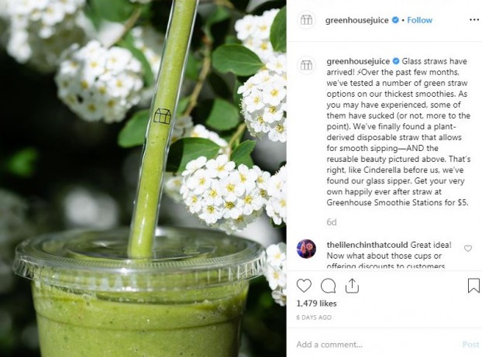This screenshot has height=357, width=482.
Task: Click the 6 DAYS AGO timestamp
Action: tap(314, 318)
